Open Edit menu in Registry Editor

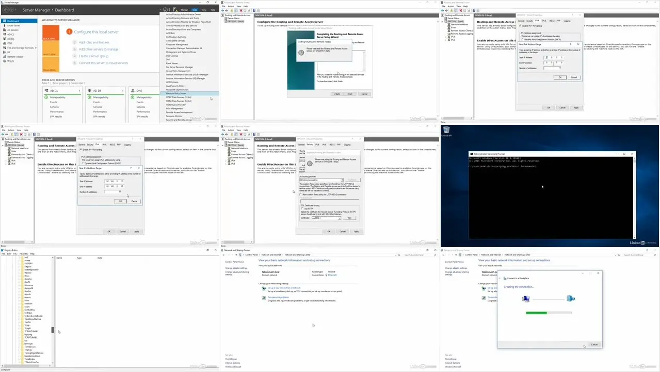(x=9, y=254)
